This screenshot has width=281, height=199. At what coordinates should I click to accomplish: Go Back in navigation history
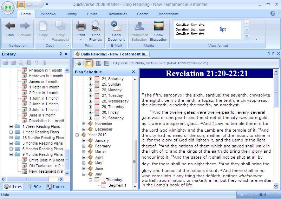(x=10, y=29)
